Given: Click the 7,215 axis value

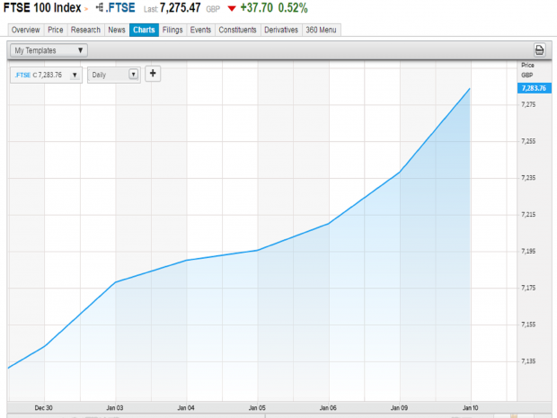Looking at the screenshot, I should 528,214.
